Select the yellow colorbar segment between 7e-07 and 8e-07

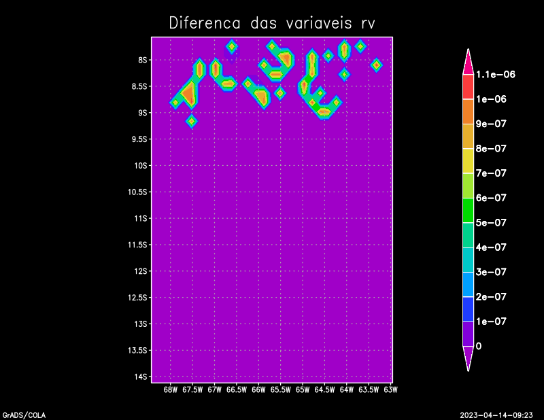click(x=468, y=161)
